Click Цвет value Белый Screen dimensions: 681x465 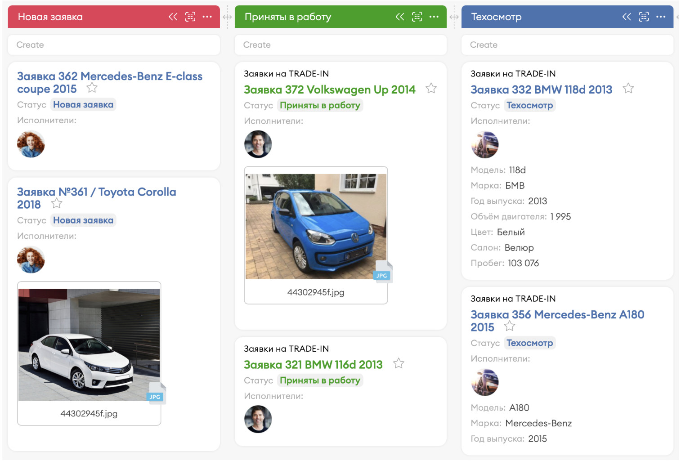point(511,232)
